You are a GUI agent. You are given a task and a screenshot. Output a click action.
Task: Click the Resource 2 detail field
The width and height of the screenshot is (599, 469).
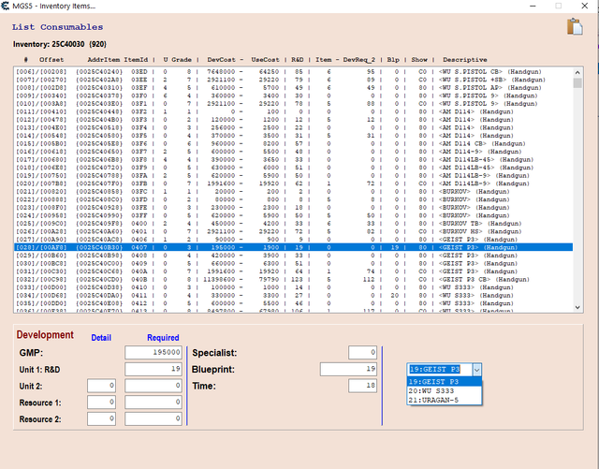[x=101, y=419]
